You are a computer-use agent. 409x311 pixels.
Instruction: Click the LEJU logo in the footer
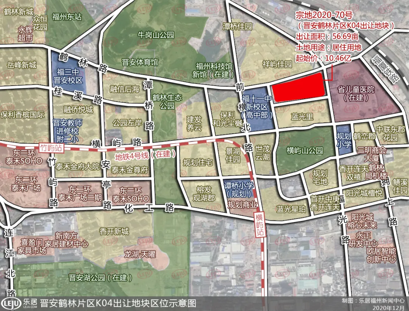(11, 303)
